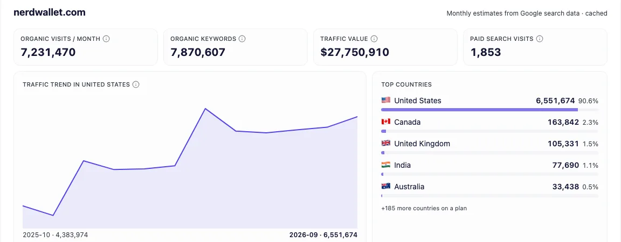Click info icon beside Traffic Value
This screenshot has height=242, width=621.
pyautogui.click(x=374, y=39)
